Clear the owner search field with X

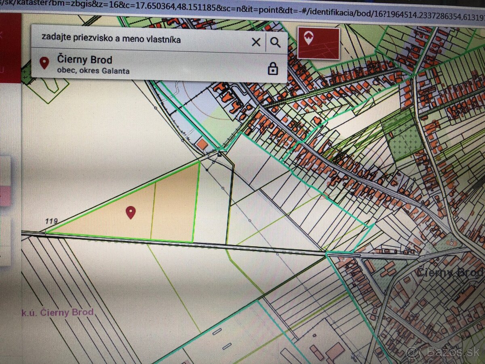(x=256, y=42)
